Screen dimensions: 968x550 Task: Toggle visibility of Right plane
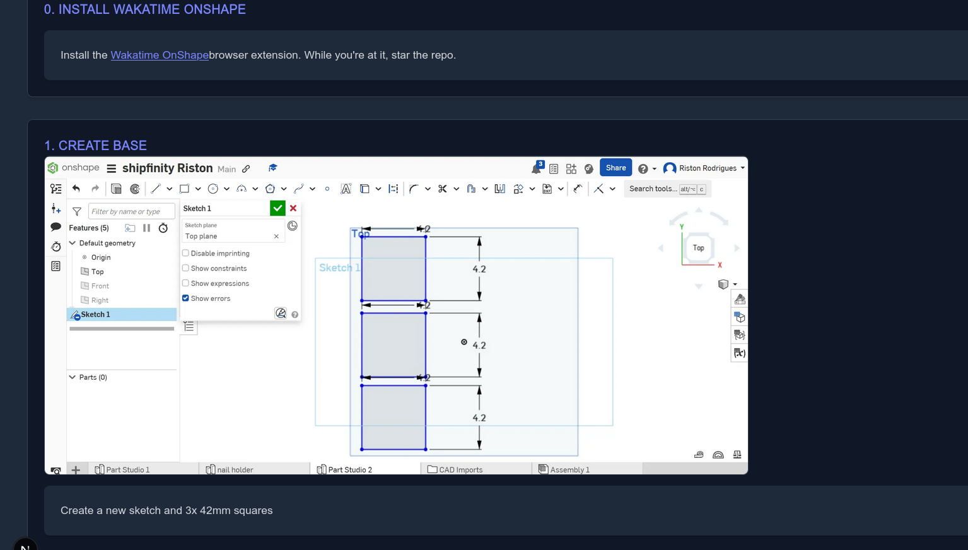point(85,300)
